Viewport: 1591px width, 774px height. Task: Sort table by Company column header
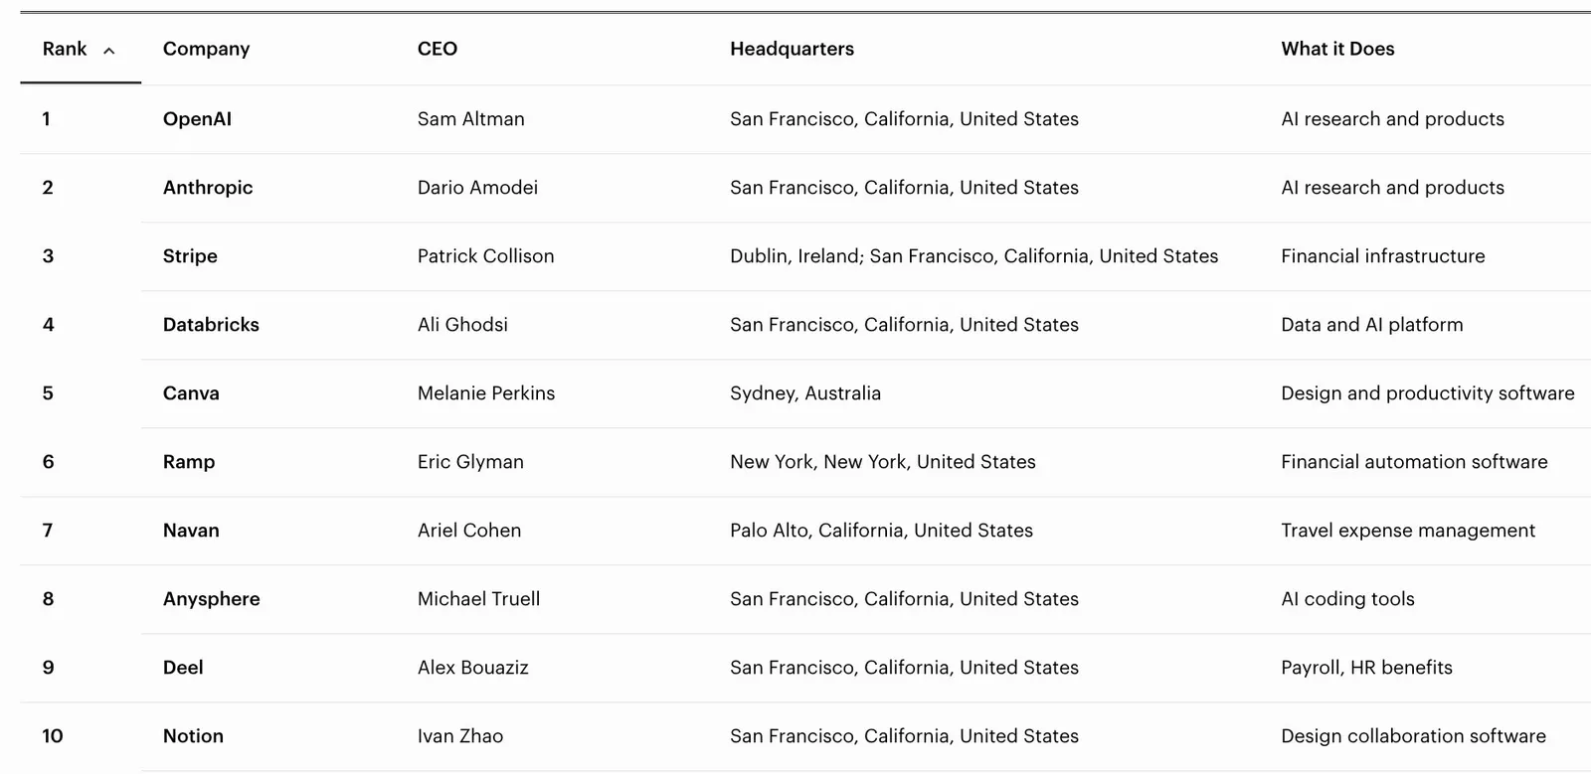206,49
